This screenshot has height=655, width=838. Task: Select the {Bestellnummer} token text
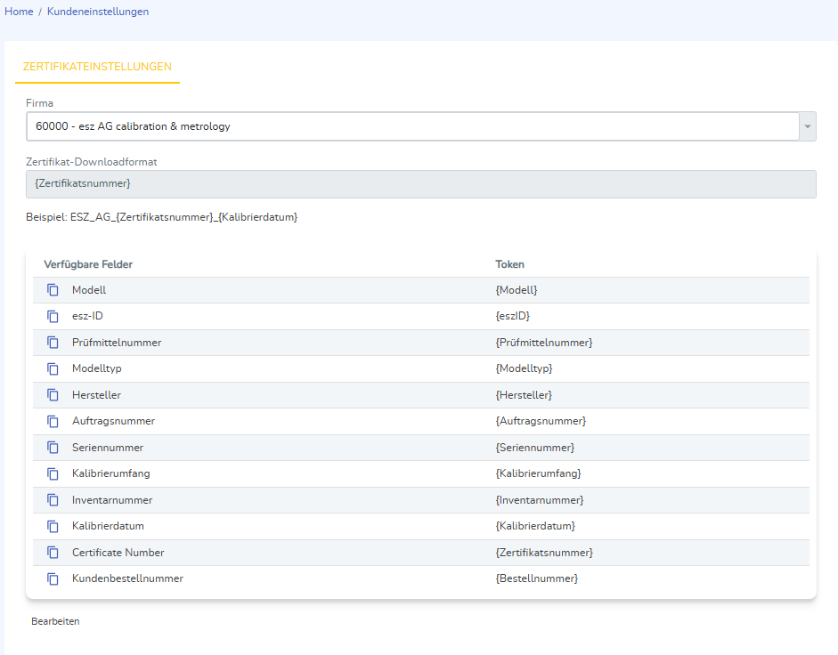point(537,578)
